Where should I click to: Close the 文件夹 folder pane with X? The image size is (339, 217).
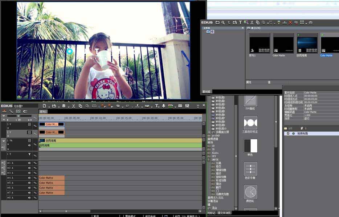[x=242, y=28]
